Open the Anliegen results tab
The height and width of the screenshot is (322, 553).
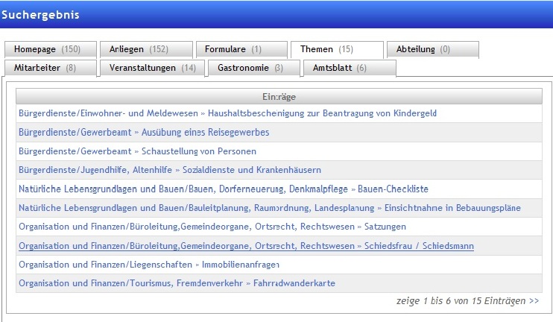[146, 49]
